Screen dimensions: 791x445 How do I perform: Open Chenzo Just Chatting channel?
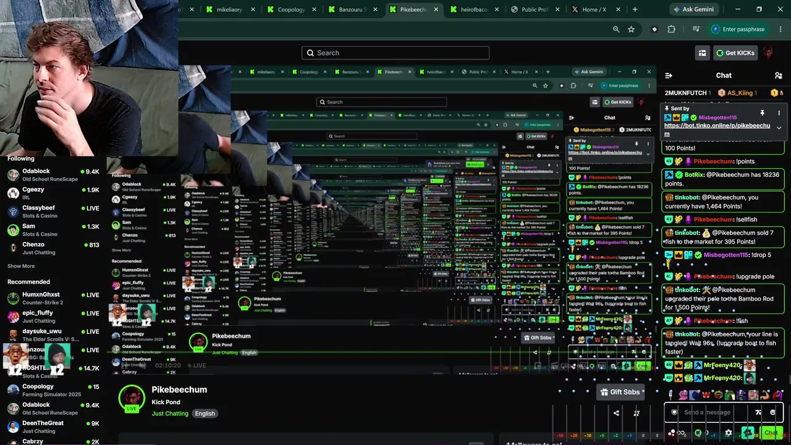pyautogui.click(x=53, y=248)
